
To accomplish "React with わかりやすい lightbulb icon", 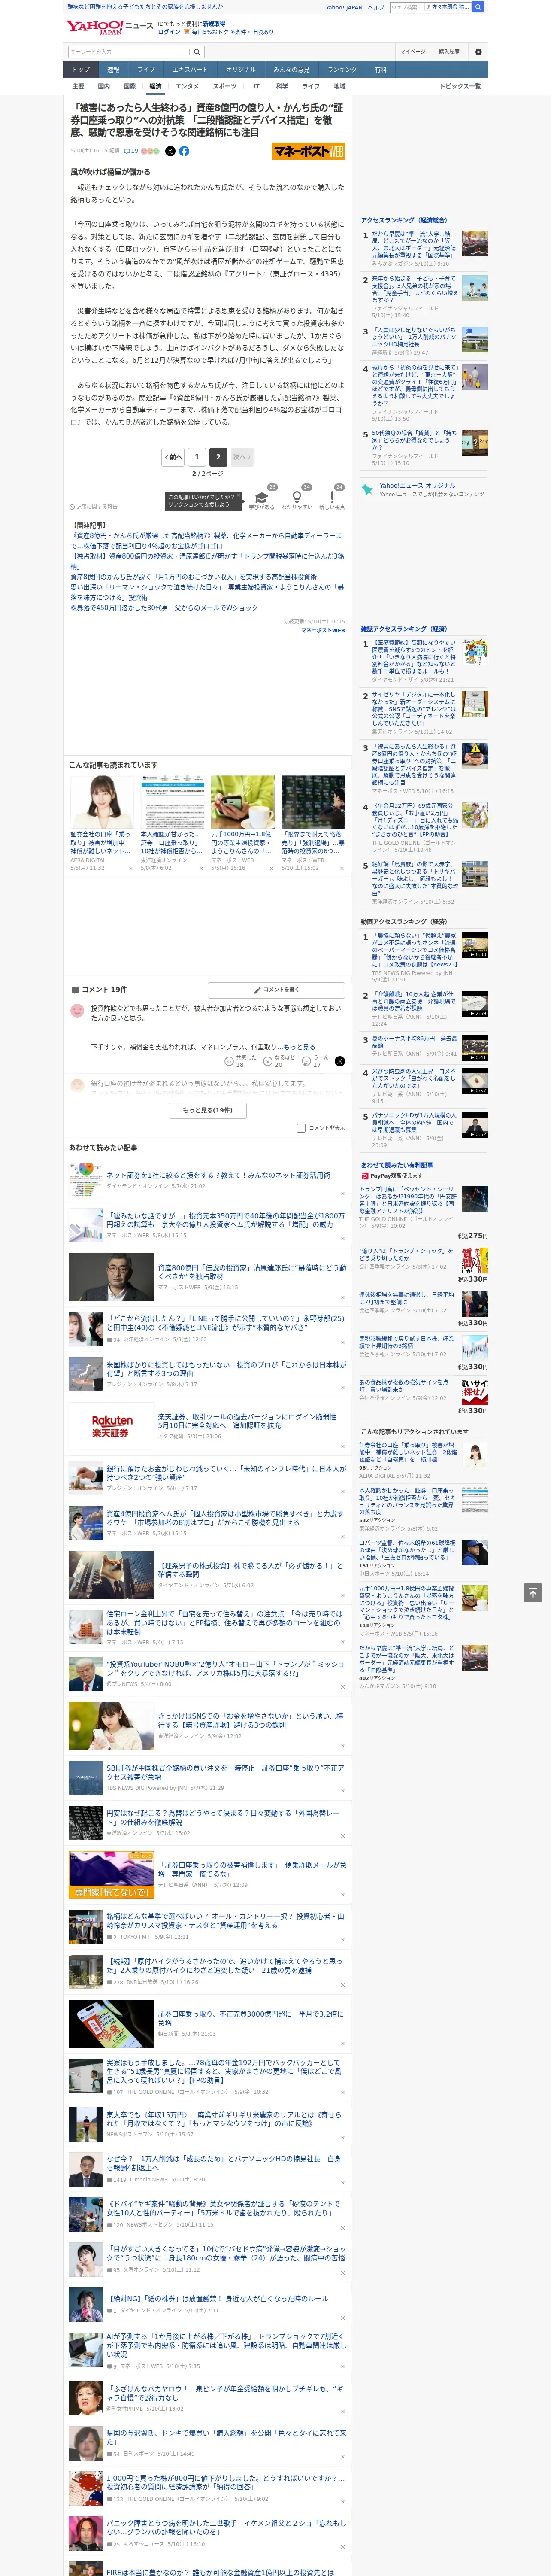I will click(296, 497).
